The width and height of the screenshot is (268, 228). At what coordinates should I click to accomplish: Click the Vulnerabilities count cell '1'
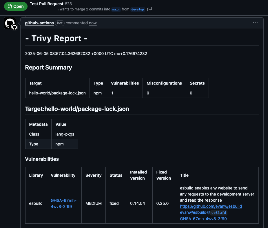click(x=125, y=93)
